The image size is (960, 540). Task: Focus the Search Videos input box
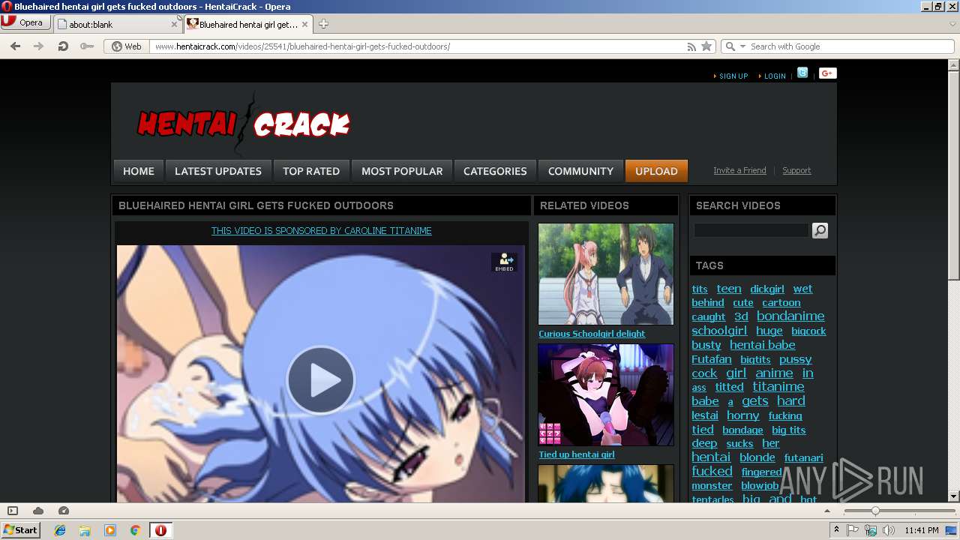tap(751, 230)
